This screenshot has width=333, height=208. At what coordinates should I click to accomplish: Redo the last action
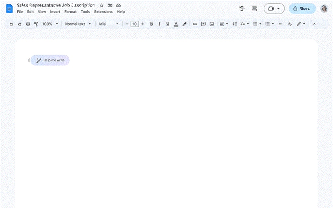coord(20,24)
